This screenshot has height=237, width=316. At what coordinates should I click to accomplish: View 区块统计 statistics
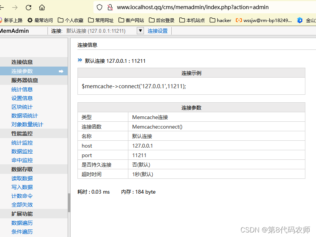pyautogui.click(x=22, y=107)
